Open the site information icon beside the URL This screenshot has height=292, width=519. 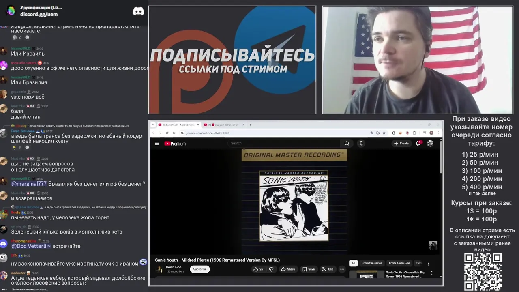coord(182,133)
